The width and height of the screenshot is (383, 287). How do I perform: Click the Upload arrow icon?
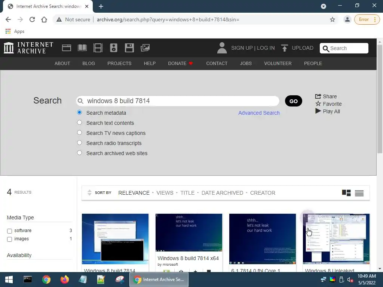coord(284,48)
